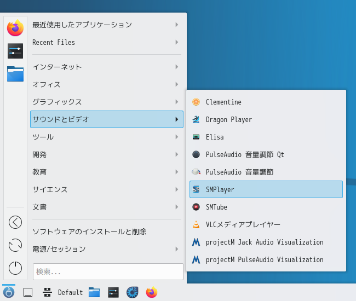The image size is (356, 301).
Task: Click the VLC traffic cone icon
Action: click(196, 224)
